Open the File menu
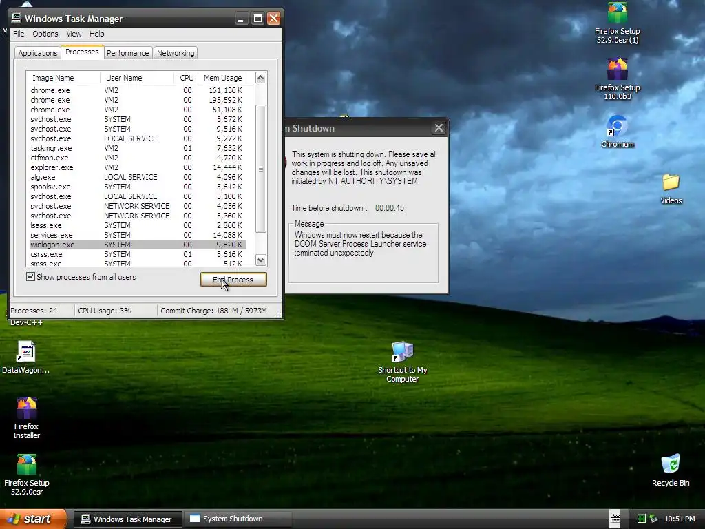This screenshot has height=529, width=705. [x=19, y=34]
